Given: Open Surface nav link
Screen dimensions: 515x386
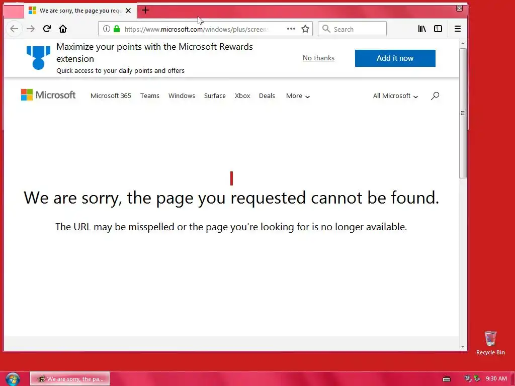Looking at the screenshot, I should tap(215, 96).
